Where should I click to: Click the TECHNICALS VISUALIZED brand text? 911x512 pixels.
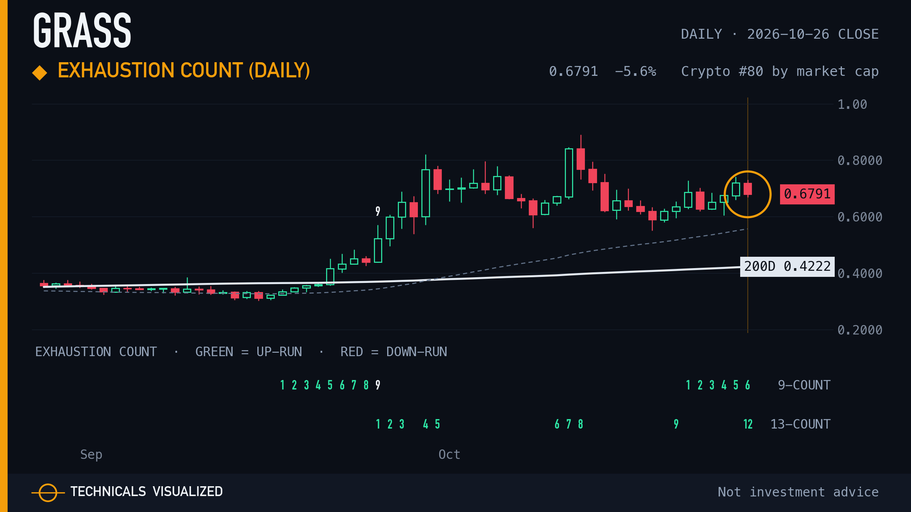point(147,492)
